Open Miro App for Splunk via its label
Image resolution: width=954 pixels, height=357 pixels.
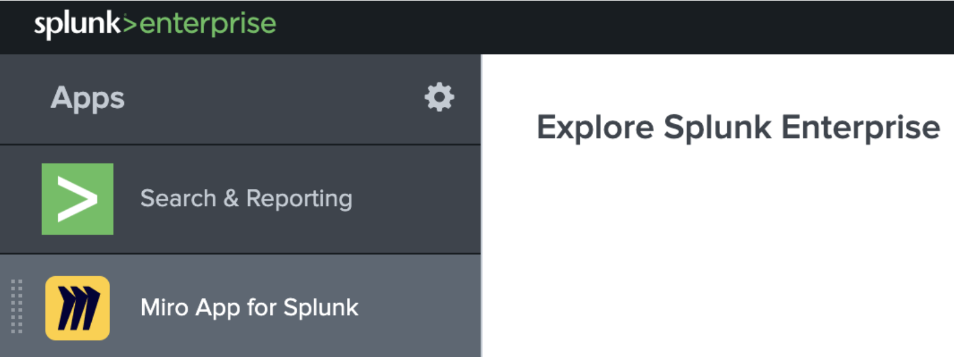(249, 307)
